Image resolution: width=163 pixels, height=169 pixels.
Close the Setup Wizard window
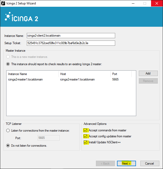(157, 3)
